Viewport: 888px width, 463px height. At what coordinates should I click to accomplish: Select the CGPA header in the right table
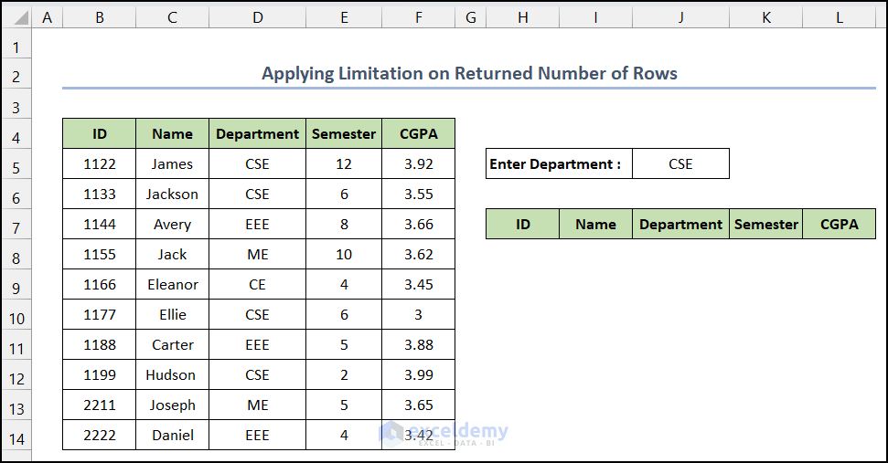pyautogui.click(x=839, y=225)
